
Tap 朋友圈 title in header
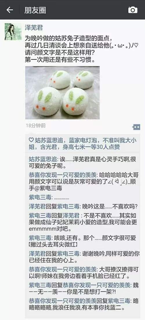point(35,10)
